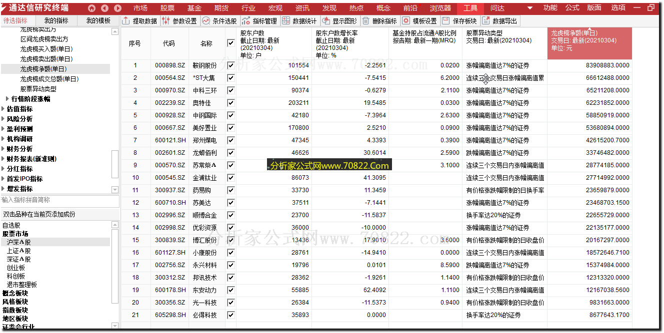This screenshot has width=664, height=333.
Task: Uncheck the checkbox for 中钢国际
Action: (x=230, y=115)
